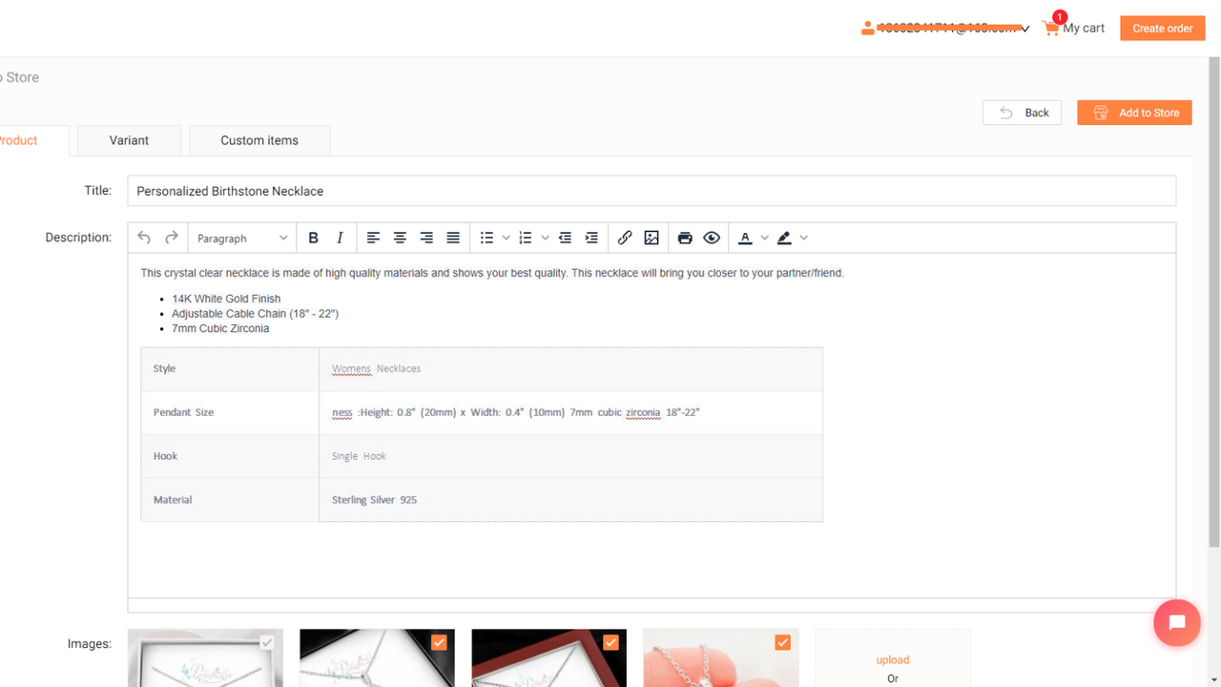Click 'Adjustable Cable Chain' bullet text
This screenshot has height=687, width=1221.
256,314
